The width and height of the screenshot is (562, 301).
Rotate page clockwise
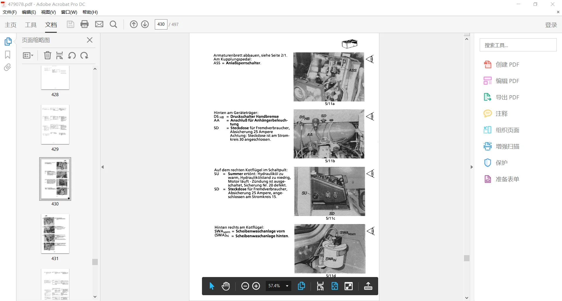(84, 55)
